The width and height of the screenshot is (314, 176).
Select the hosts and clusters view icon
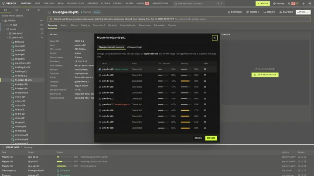pos(6,10)
